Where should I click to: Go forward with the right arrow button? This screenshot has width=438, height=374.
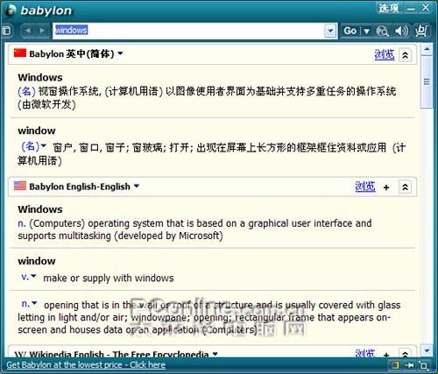[x=42, y=31]
